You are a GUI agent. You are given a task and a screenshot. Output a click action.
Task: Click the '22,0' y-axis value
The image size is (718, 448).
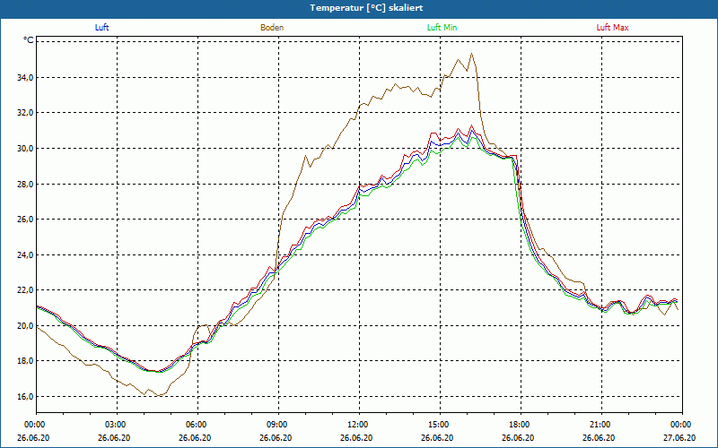pos(26,290)
